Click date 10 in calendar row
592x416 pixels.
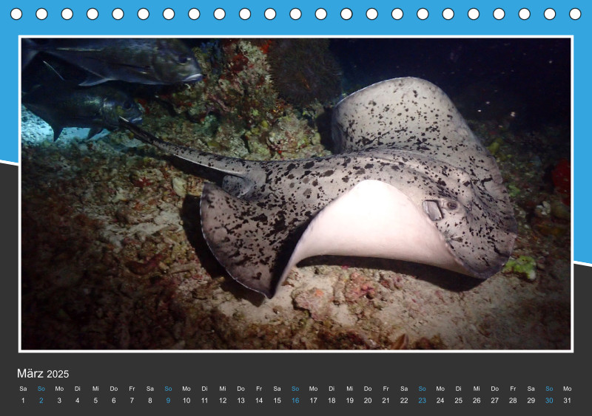pyautogui.click(x=186, y=400)
